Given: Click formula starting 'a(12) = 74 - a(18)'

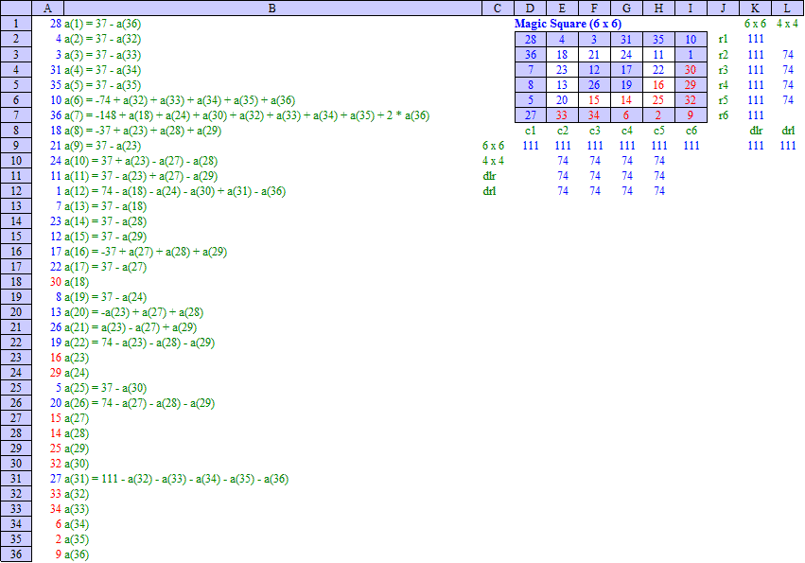Looking at the screenshot, I should pyautogui.click(x=175, y=191).
